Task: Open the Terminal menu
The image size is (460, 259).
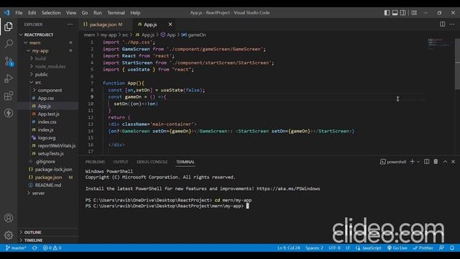Action: (x=116, y=13)
